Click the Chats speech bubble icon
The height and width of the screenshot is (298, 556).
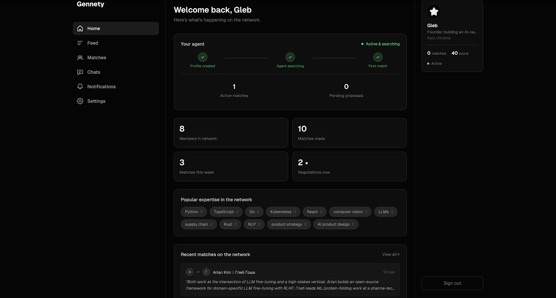click(80, 72)
